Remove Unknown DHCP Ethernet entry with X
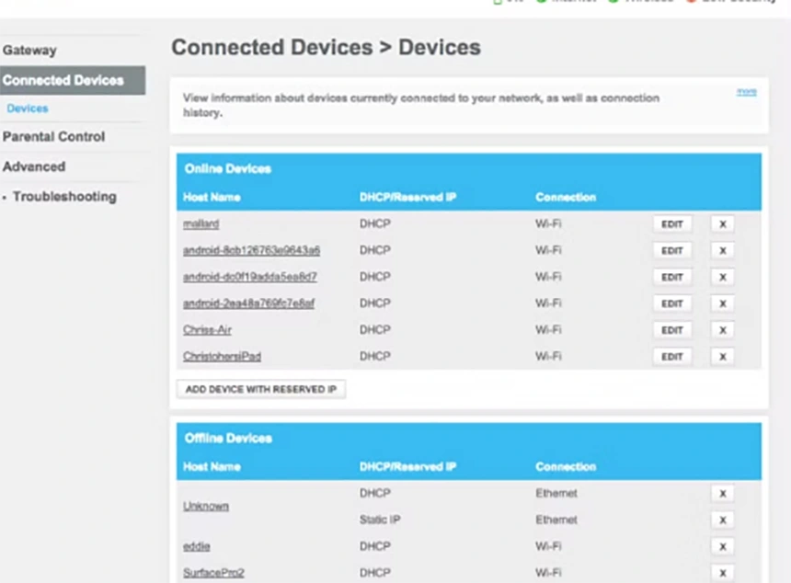791x583 pixels. coord(722,494)
